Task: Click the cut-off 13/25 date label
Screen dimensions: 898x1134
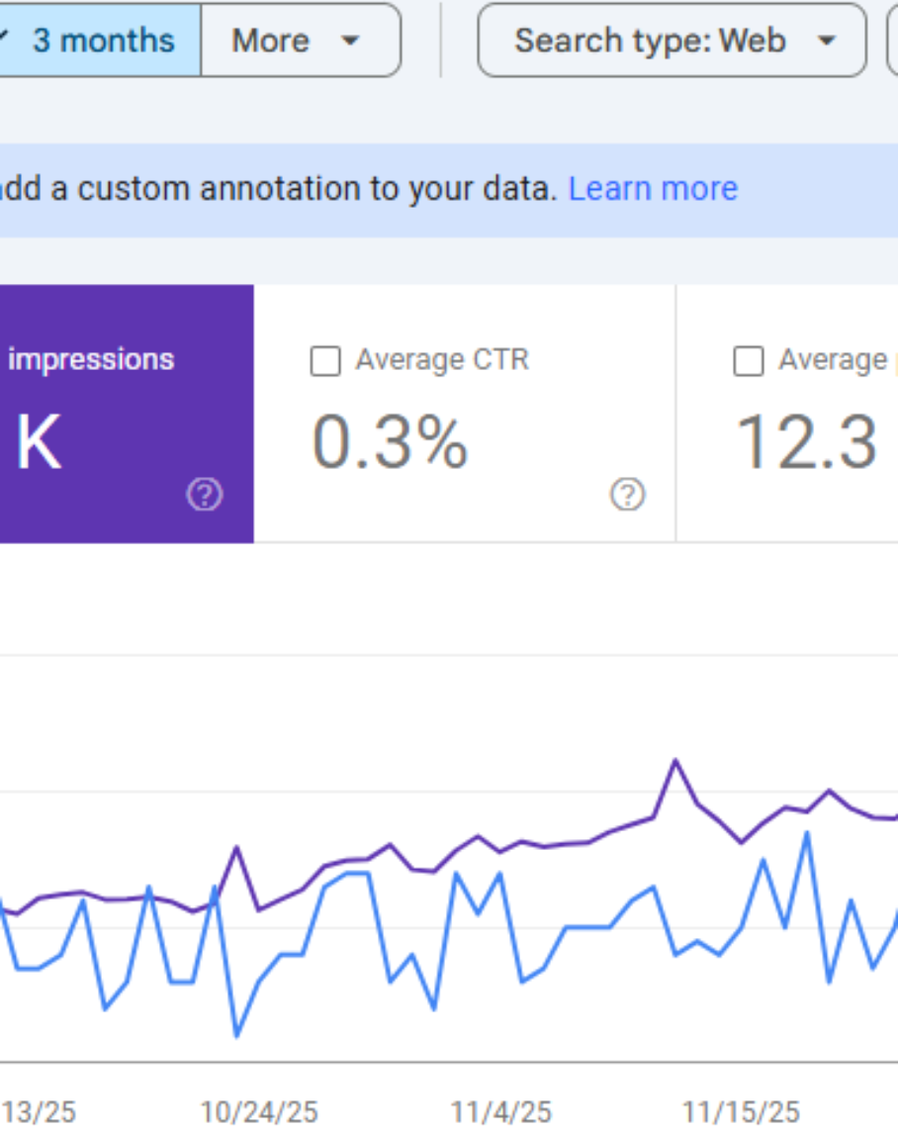Action: point(40,1112)
